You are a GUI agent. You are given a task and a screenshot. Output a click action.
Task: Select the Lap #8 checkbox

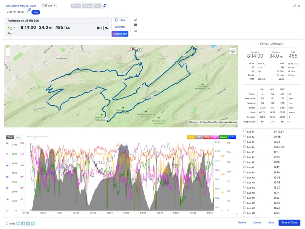(244, 167)
